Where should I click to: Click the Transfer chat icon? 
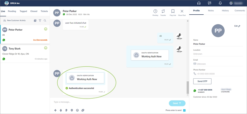pyautogui.click(x=163, y=11)
